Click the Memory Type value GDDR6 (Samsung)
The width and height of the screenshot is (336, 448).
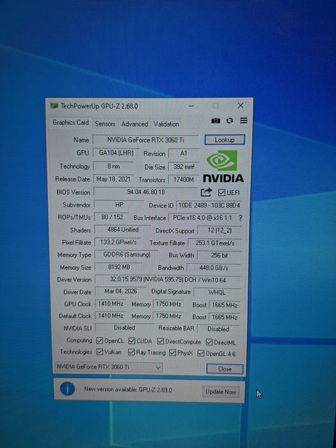127,255
